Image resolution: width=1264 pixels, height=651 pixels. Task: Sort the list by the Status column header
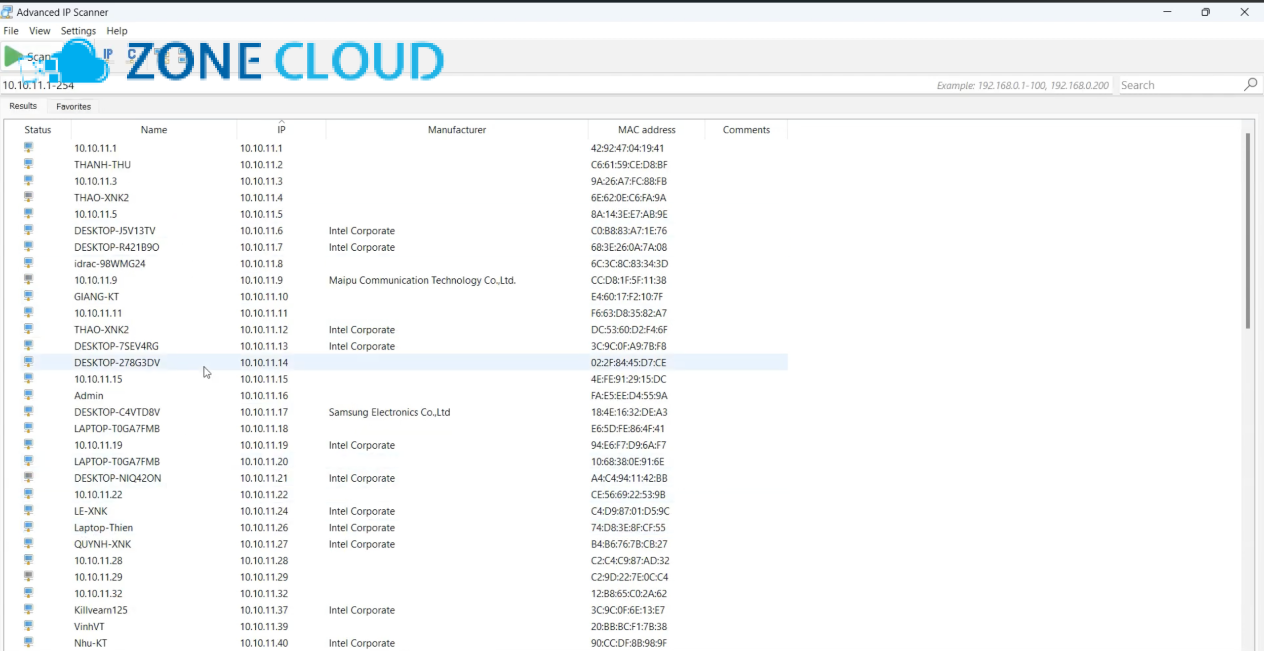click(38, 130)
